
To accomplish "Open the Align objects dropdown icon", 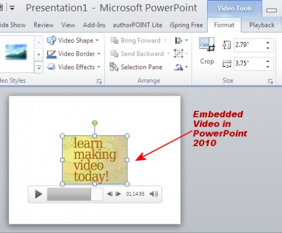I will (181, 41).
